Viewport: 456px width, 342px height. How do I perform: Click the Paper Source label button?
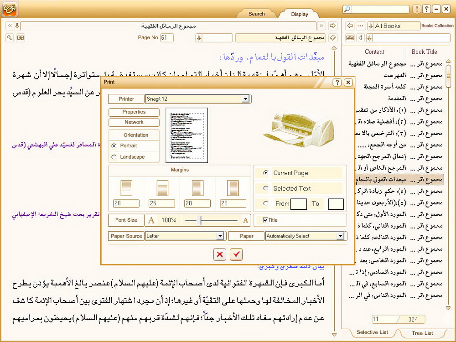pyautogui.click(x=126, y=236)
